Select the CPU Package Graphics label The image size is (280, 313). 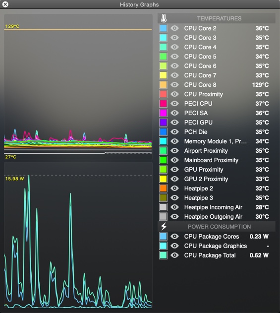(x=216, y=246)
